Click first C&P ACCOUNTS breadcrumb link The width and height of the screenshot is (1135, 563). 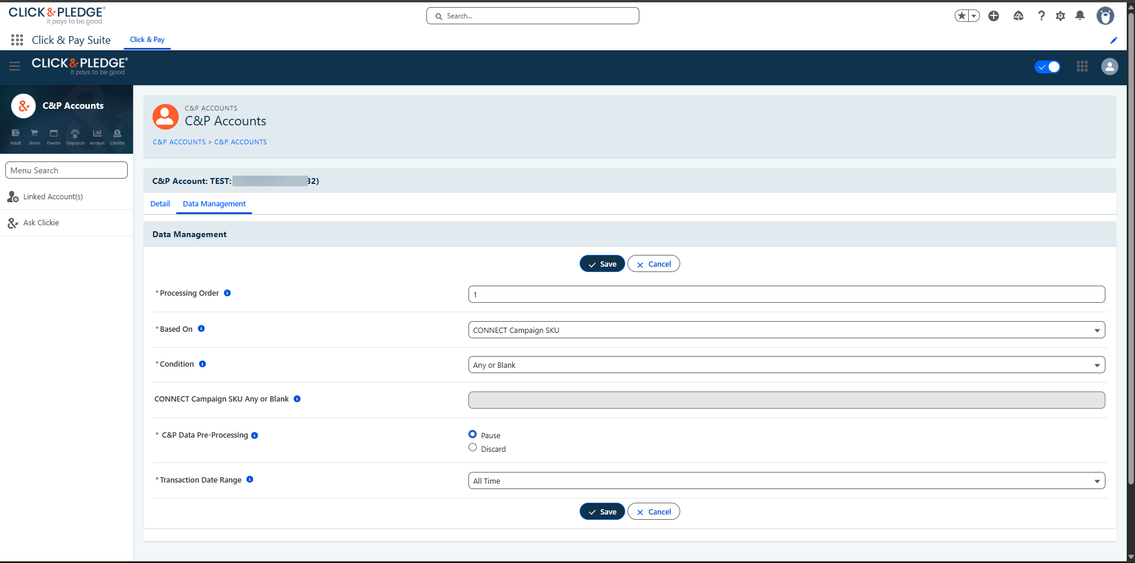click(x=179, y=142)
